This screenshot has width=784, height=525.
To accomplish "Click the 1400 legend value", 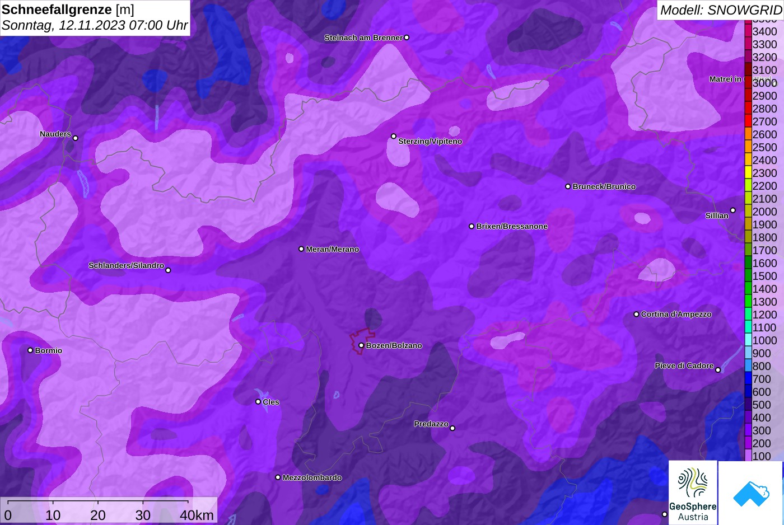I will pyautogui.click(x=764, y=289).
